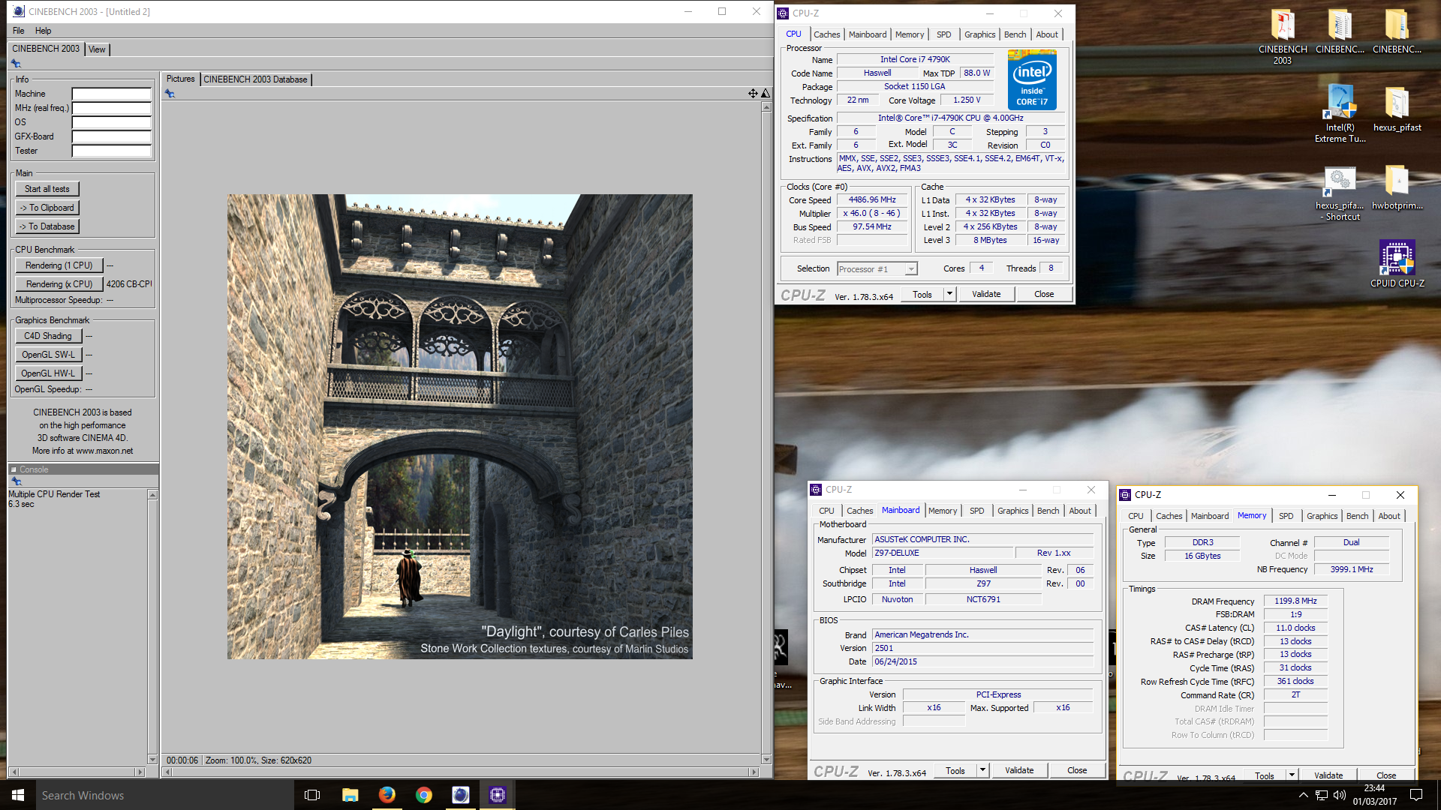The width and height of the screenshot is (1441, 810).
Task: Run Rendering (x CPU) benchmark
Action: (59, 284)
